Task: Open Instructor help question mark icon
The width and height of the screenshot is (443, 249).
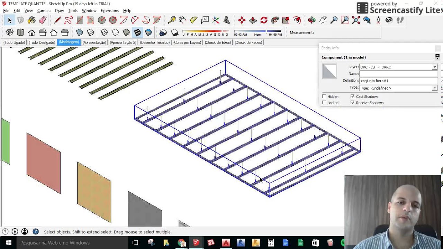Action: click(35, 232)
